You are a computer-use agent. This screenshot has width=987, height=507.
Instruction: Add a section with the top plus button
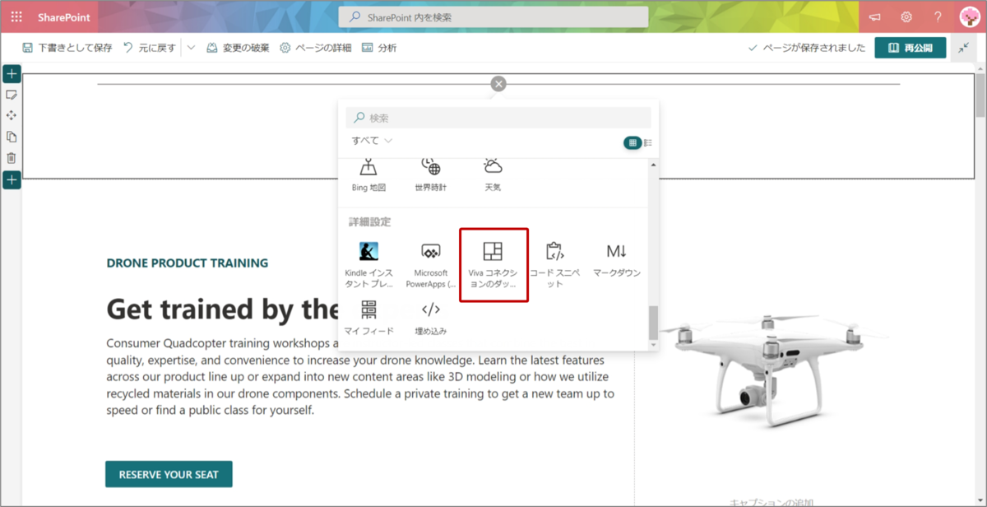[12, 74]
